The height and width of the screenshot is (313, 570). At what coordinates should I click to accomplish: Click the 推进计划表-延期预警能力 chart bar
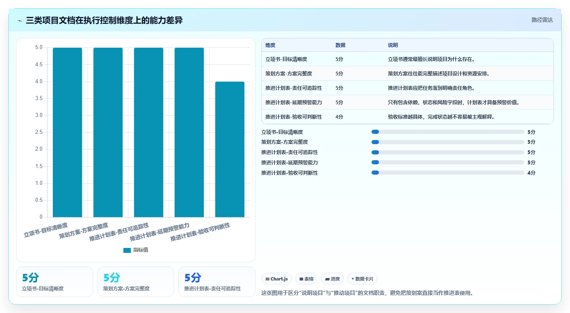tap(189, 132)
